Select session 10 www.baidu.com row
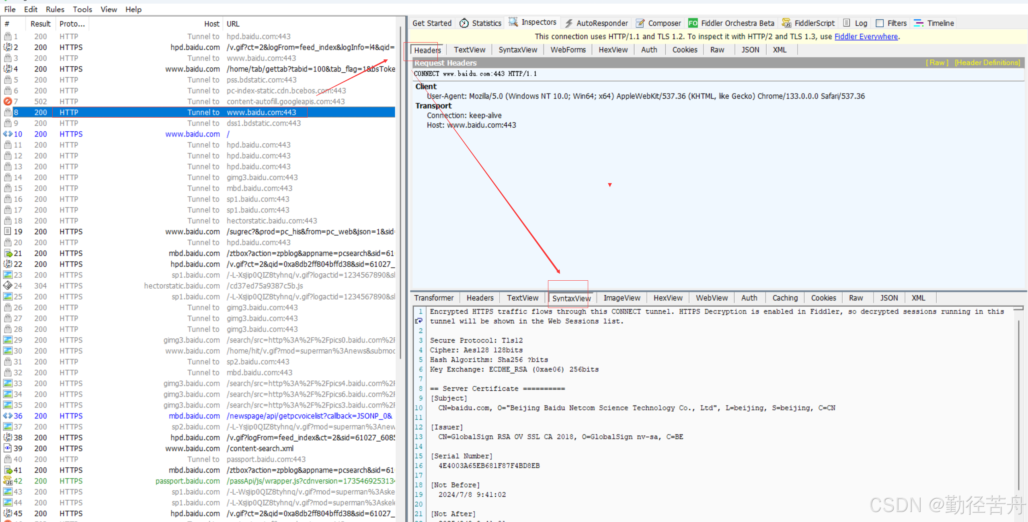 click(192, 134)
